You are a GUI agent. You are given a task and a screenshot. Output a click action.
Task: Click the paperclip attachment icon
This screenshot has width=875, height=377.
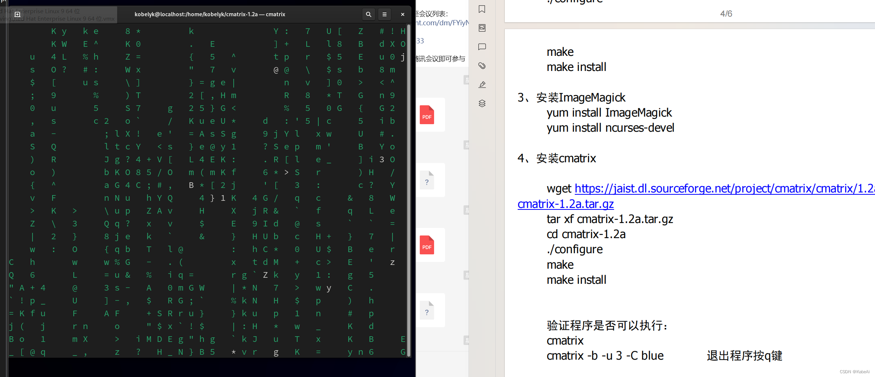[482, 65]
